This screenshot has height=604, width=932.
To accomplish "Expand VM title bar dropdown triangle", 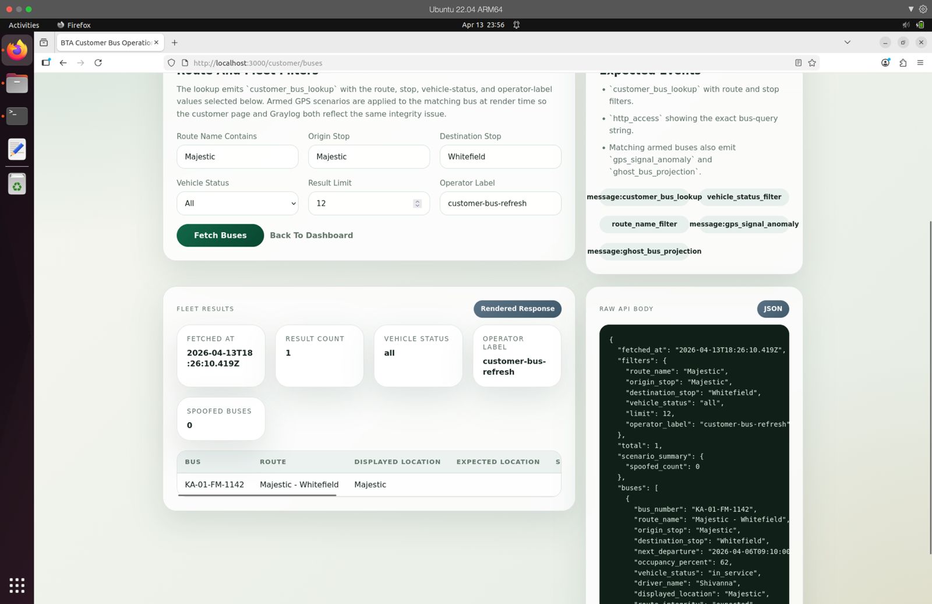I will [x=911, y=9].
